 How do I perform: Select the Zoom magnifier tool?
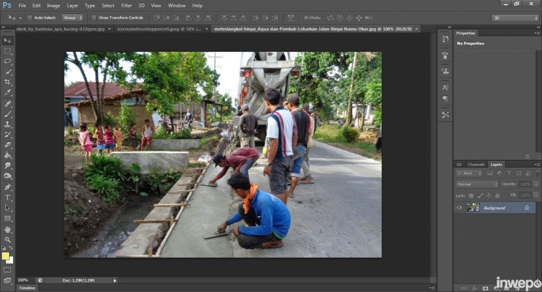pos(7,240)
